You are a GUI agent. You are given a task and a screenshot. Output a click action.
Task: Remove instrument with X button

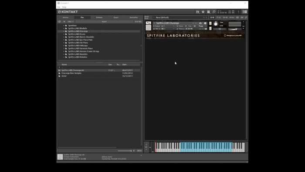[243, 22]
